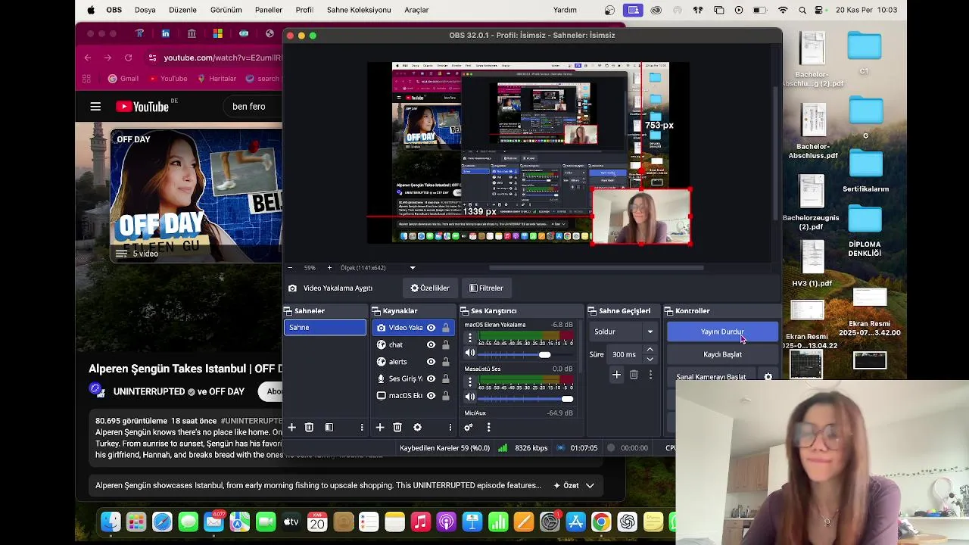Reload the YouTube page in browser
The height and width of the screenshot is (545, 969).
128,58
